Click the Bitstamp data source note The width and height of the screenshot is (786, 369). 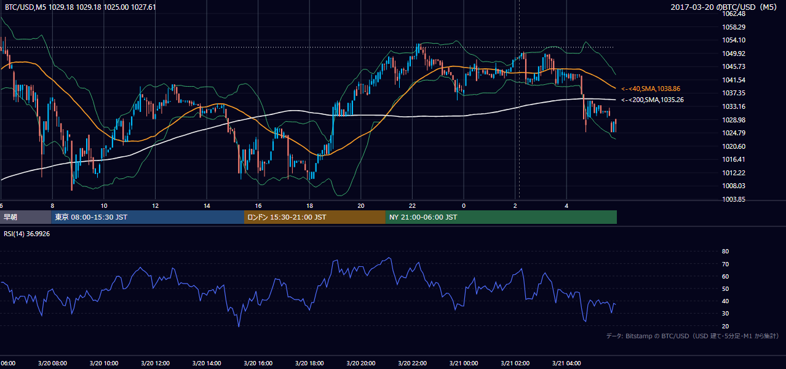click(693, 336)
